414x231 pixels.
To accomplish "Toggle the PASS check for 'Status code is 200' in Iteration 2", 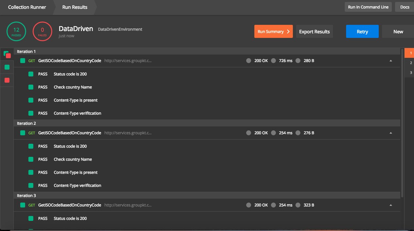I will pyautogui.click(x=31, y=146).
